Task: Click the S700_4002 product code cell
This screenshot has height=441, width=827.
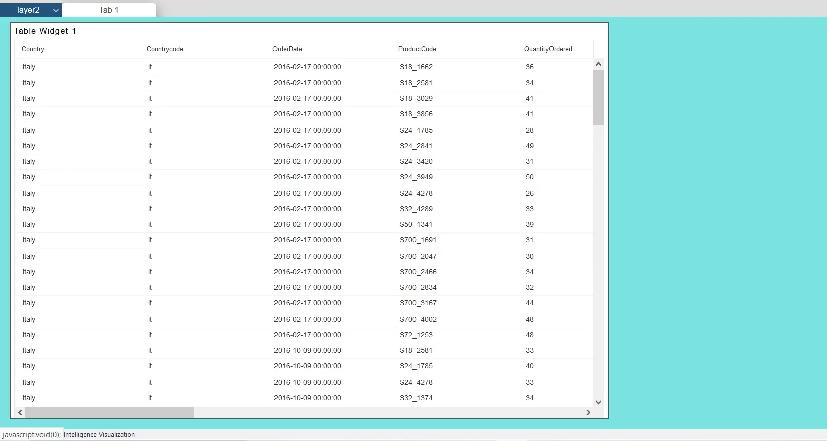Action: coord(418,319)
